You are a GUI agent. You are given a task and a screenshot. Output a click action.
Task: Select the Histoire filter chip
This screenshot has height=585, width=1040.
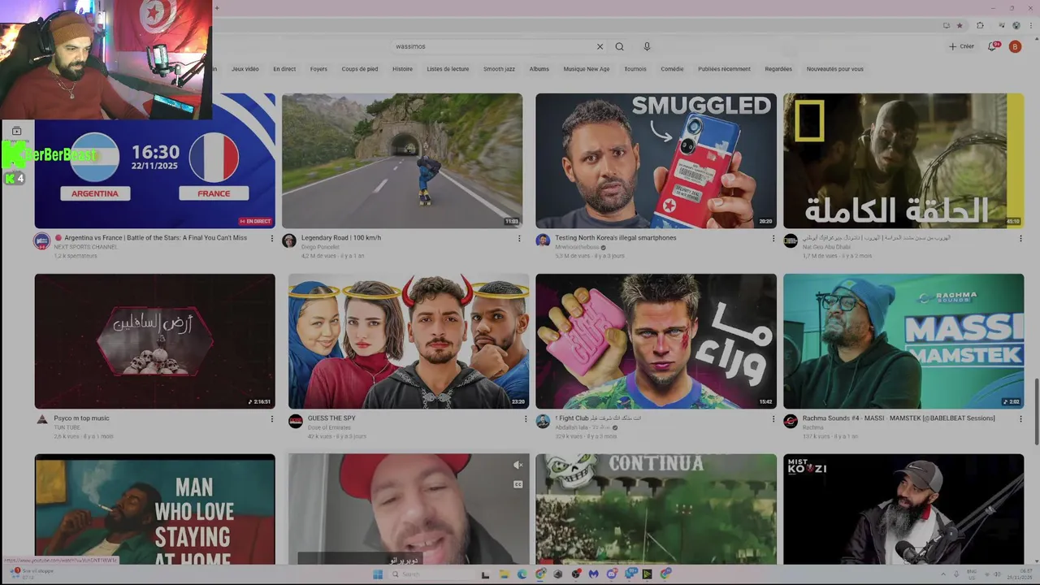tap(402, 69)
